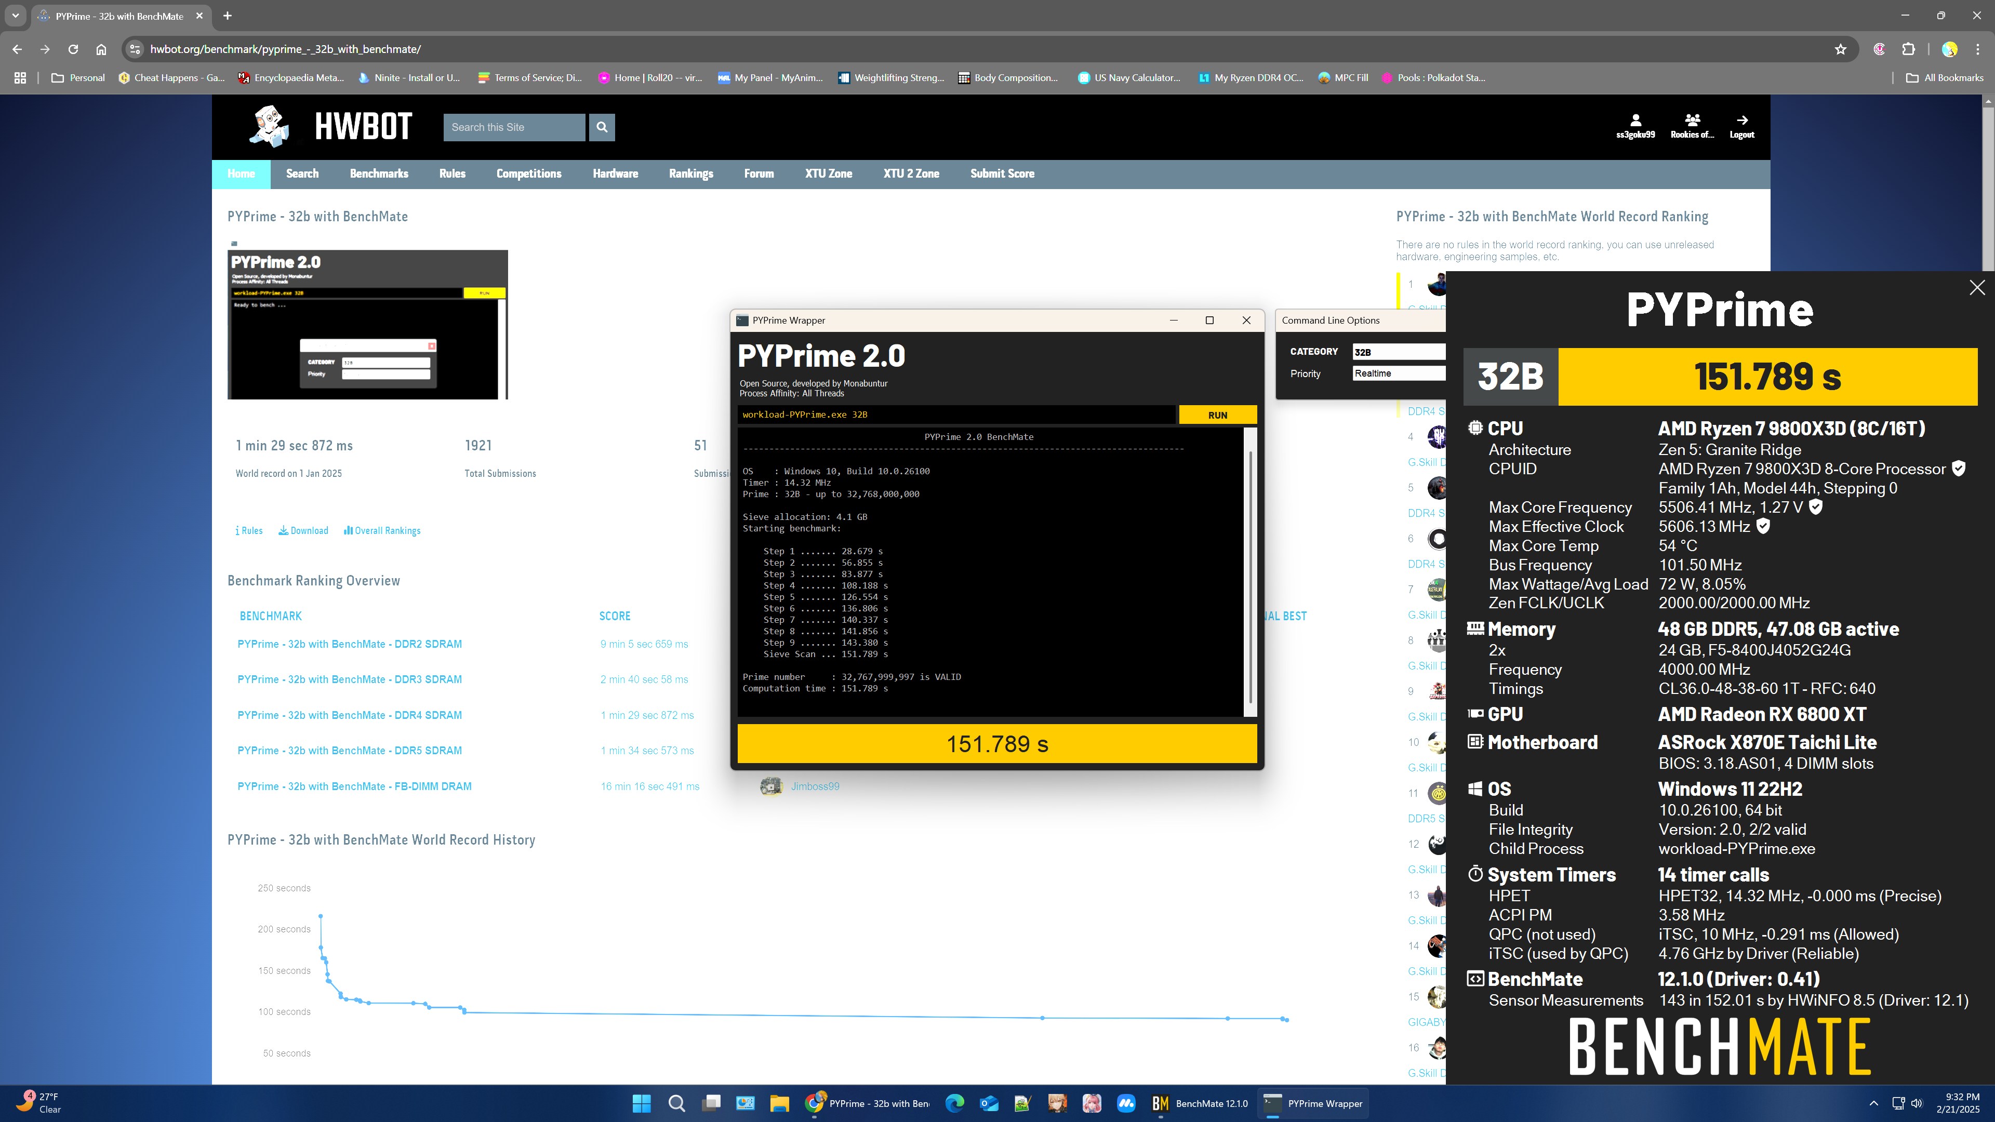This screenshot has width=1995, height=1122.
Task: Go to browser home page icon
Action: [x=101, y=49]
